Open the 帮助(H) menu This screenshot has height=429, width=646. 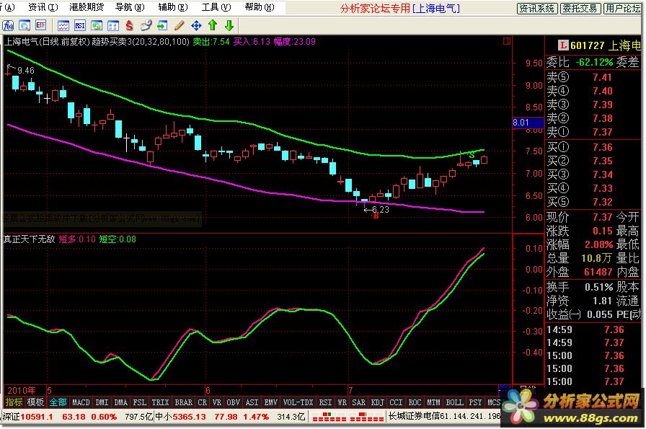(260, 7)
